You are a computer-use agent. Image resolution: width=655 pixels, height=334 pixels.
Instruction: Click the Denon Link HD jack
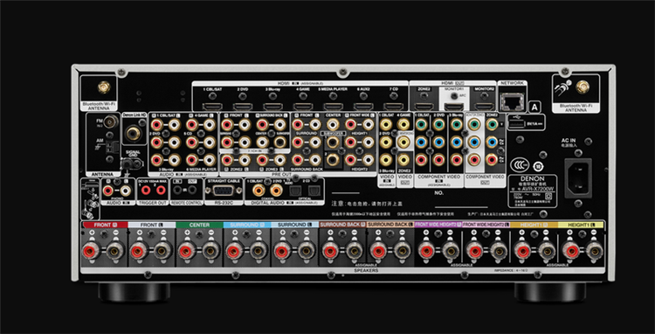[x=134, y=133]
